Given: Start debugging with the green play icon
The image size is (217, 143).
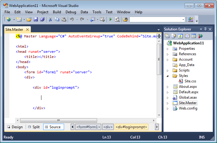Looking at the screenshot, I should point(110,20).
